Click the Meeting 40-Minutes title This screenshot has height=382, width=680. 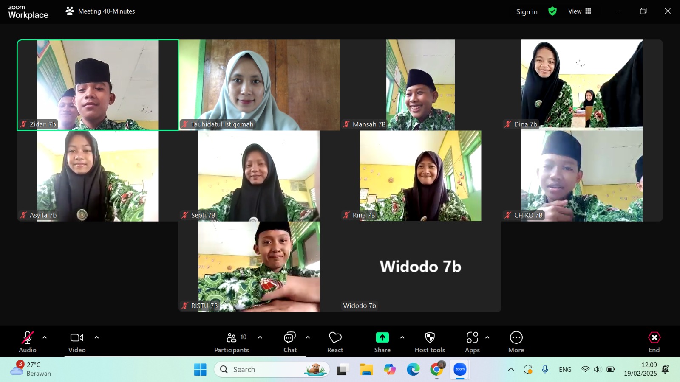click(106, 11)
